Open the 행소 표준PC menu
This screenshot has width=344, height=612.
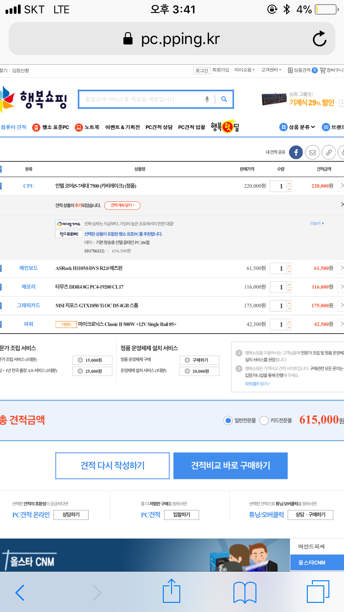[50, 127]
